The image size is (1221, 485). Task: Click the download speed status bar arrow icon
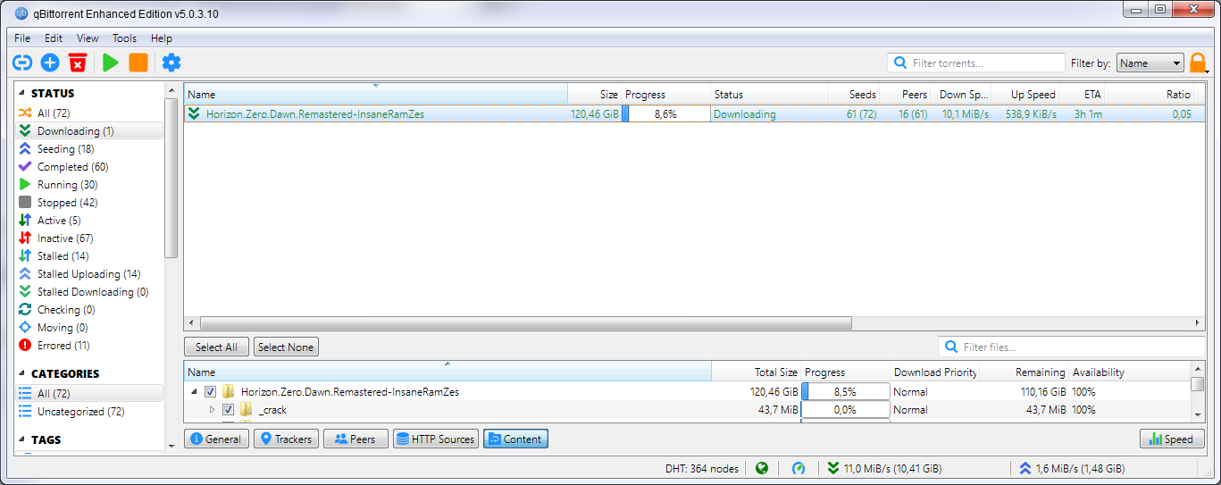pyautogui.click(x=833, y=467)
